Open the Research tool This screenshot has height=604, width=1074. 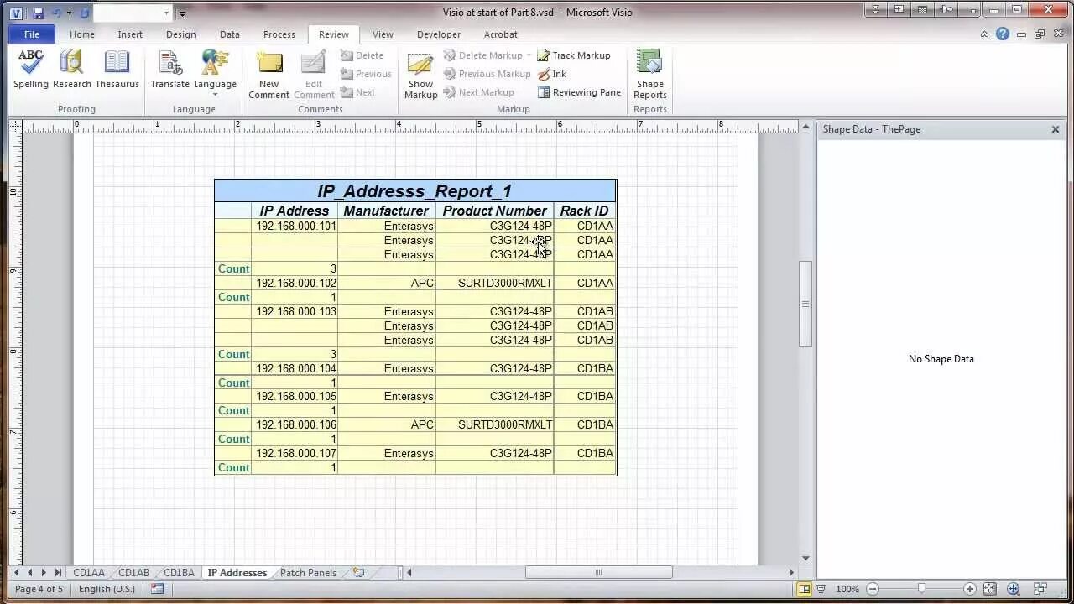point(72,70)
